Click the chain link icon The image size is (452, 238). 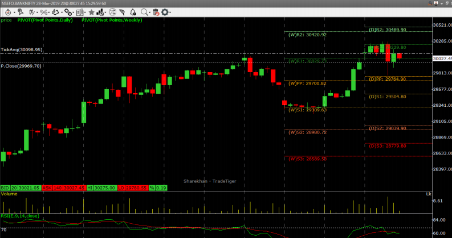tap(68, 12)
